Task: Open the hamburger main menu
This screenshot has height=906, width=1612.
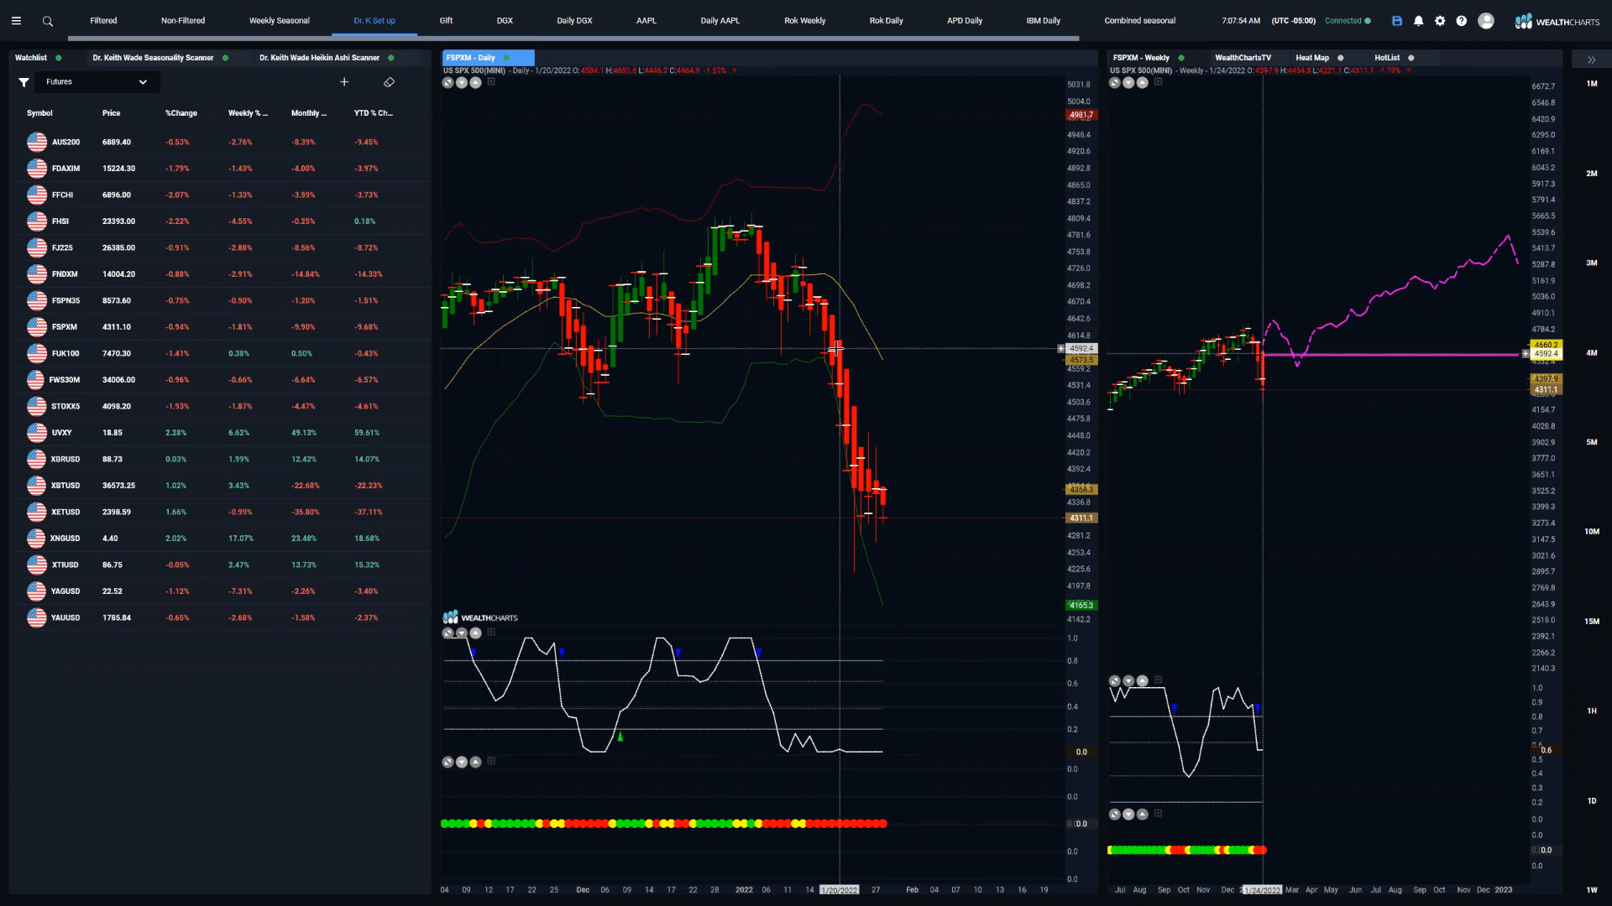Action: pos(16,21)
